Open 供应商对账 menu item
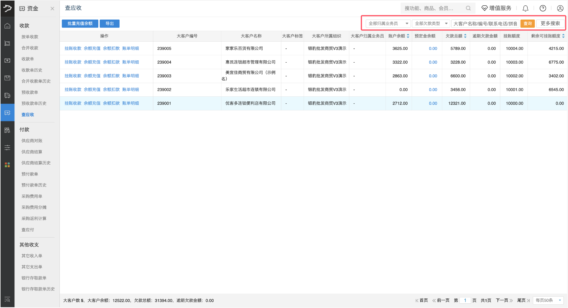 (x=32, y=141)
